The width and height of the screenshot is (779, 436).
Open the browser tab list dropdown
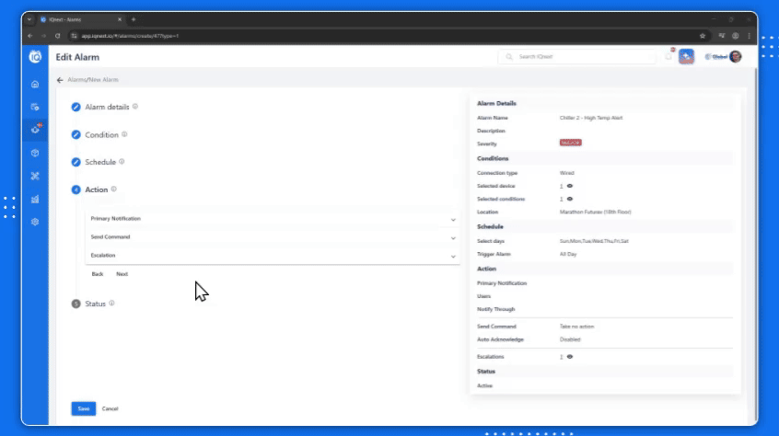coord(29,19)
